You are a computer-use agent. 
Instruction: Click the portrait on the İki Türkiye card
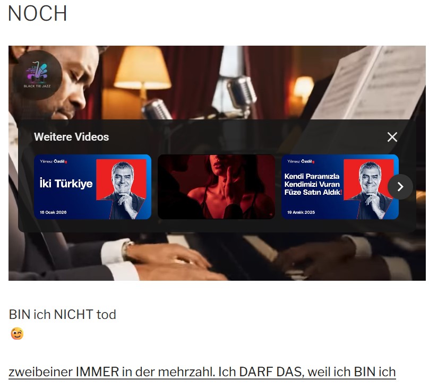pyautogui.click(x=124, y=190)
